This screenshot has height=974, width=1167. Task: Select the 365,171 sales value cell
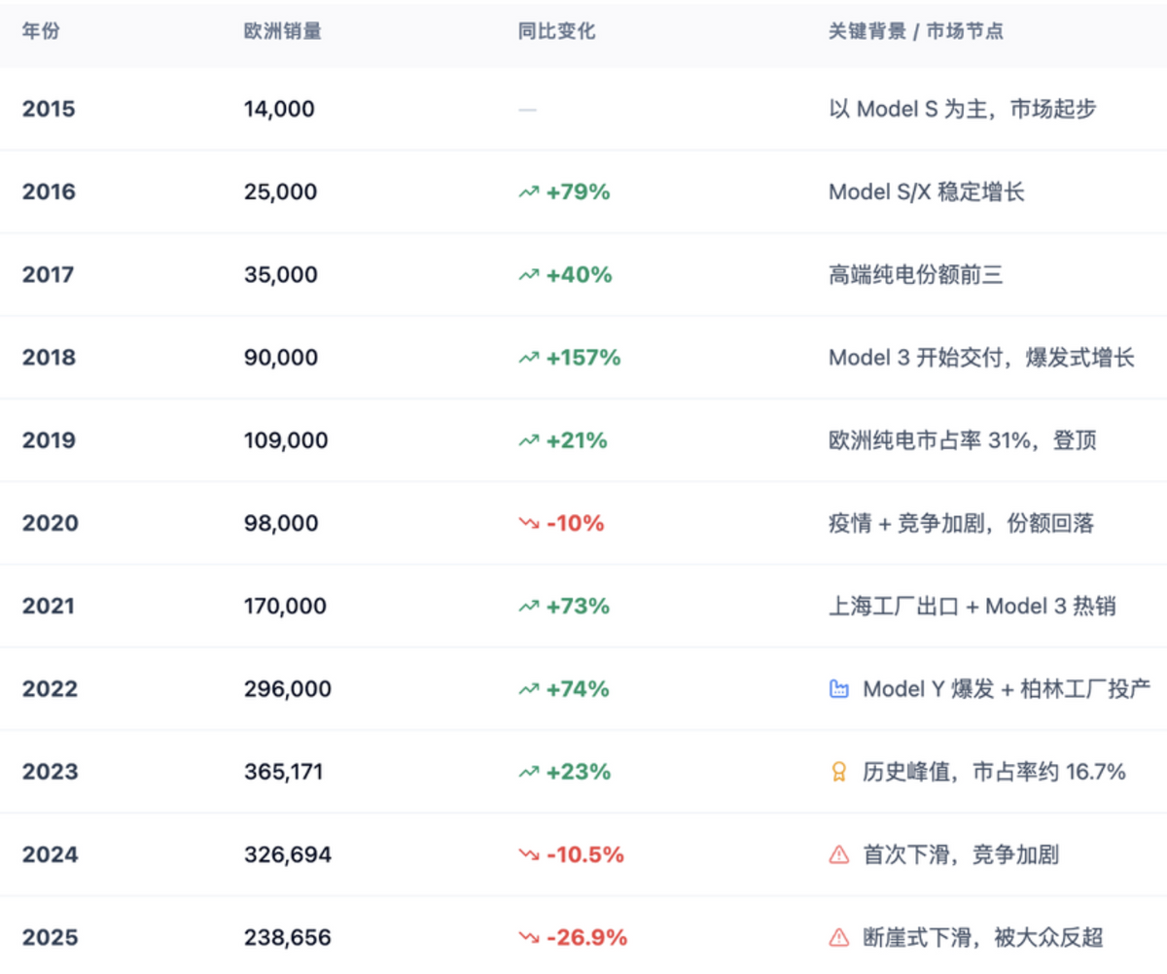tap(283, 772)
